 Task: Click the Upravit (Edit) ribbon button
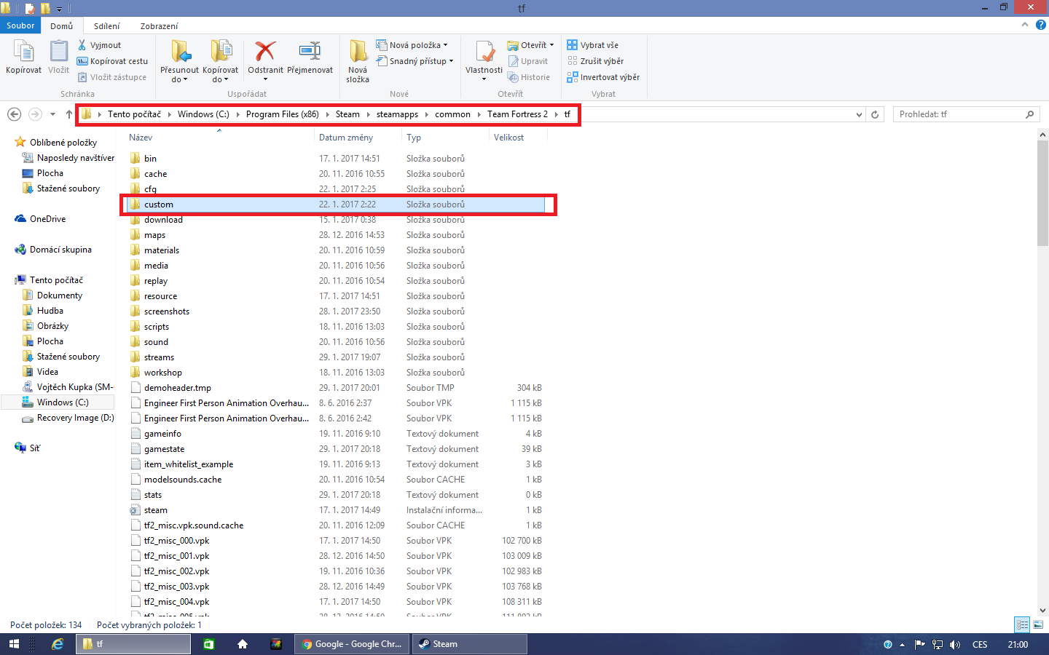click(x=528, y=61)
